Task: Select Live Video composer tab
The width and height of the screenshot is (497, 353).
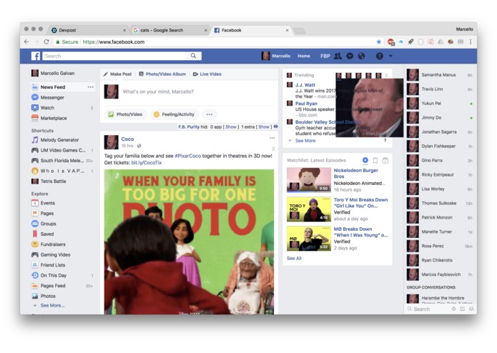Action: point(207,74)
